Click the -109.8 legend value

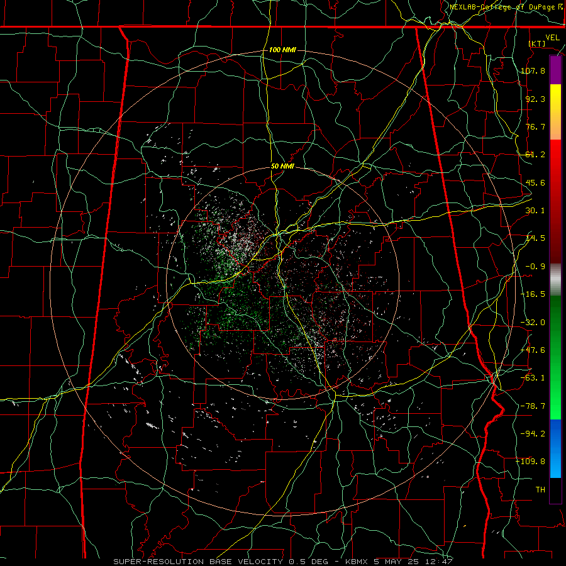point(531,462)
